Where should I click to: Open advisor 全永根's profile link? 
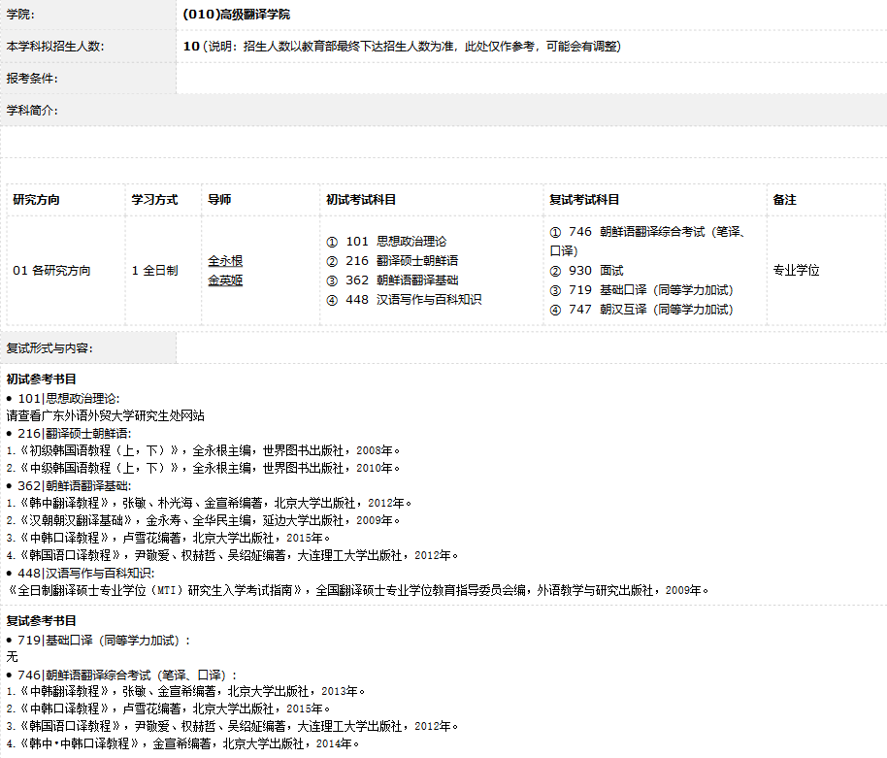pos(225,261)
